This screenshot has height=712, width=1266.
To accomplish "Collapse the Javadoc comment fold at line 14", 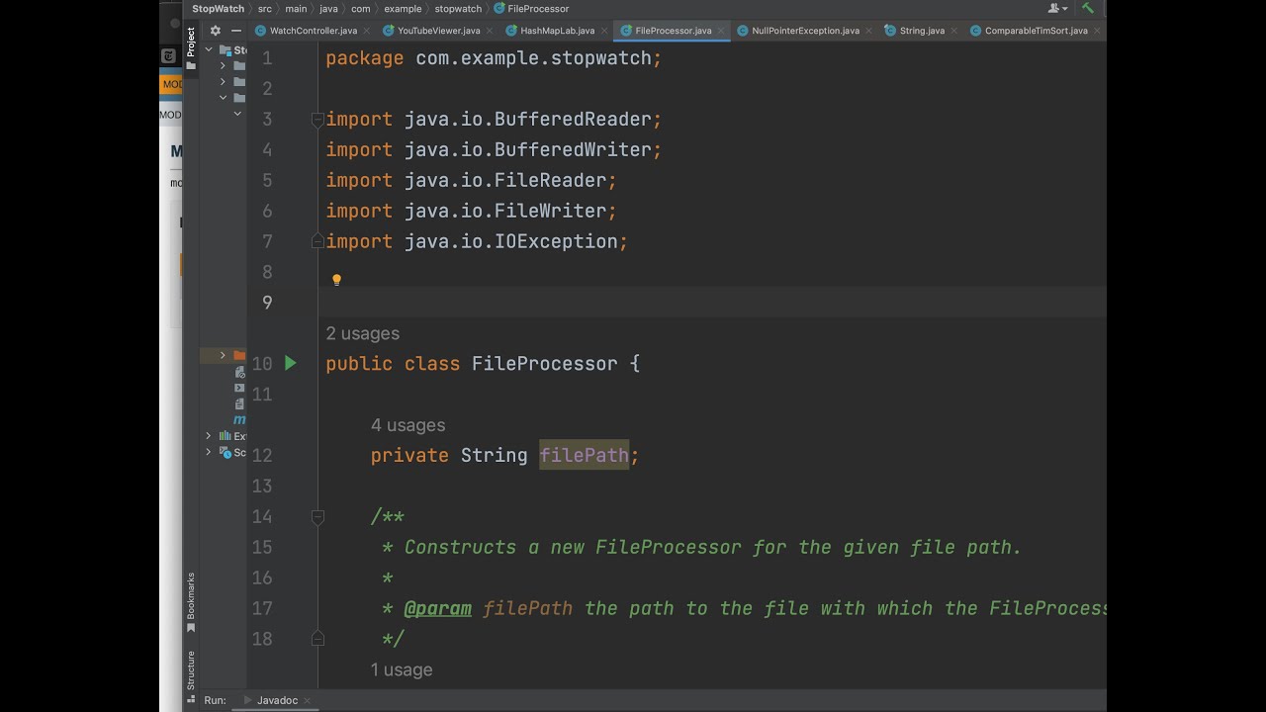I will pyautogui.click(x=317, y=516).
